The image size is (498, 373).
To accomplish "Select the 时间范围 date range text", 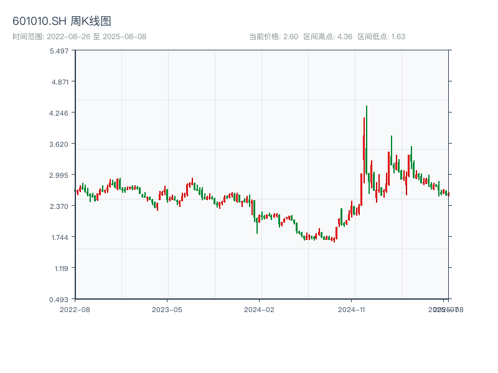I will (79, 37).
